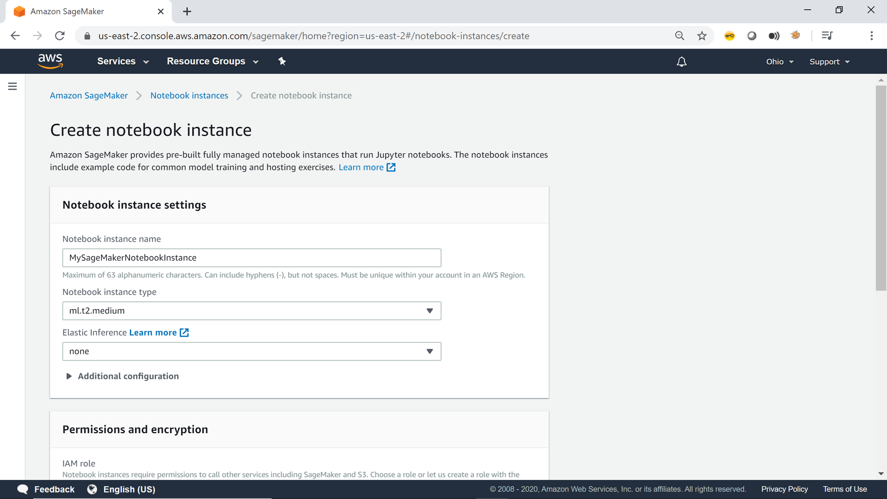Reload the page using refresh icon
887x499 pixels.
click(60, 36)
